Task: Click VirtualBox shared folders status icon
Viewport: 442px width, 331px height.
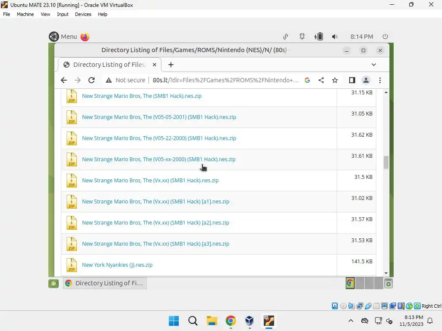Action: pos(376,306)
